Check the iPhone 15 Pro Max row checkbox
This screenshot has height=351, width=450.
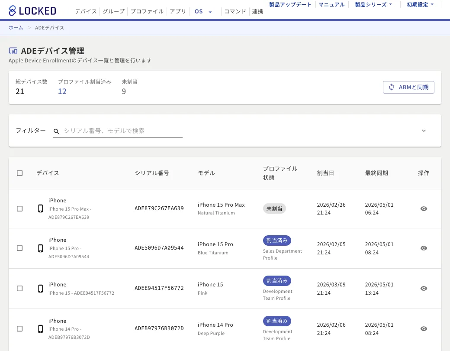tap(19, 209)
